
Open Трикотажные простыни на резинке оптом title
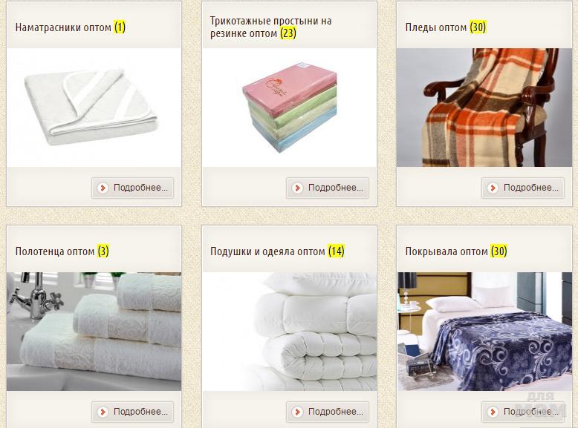tap(271, 27)
